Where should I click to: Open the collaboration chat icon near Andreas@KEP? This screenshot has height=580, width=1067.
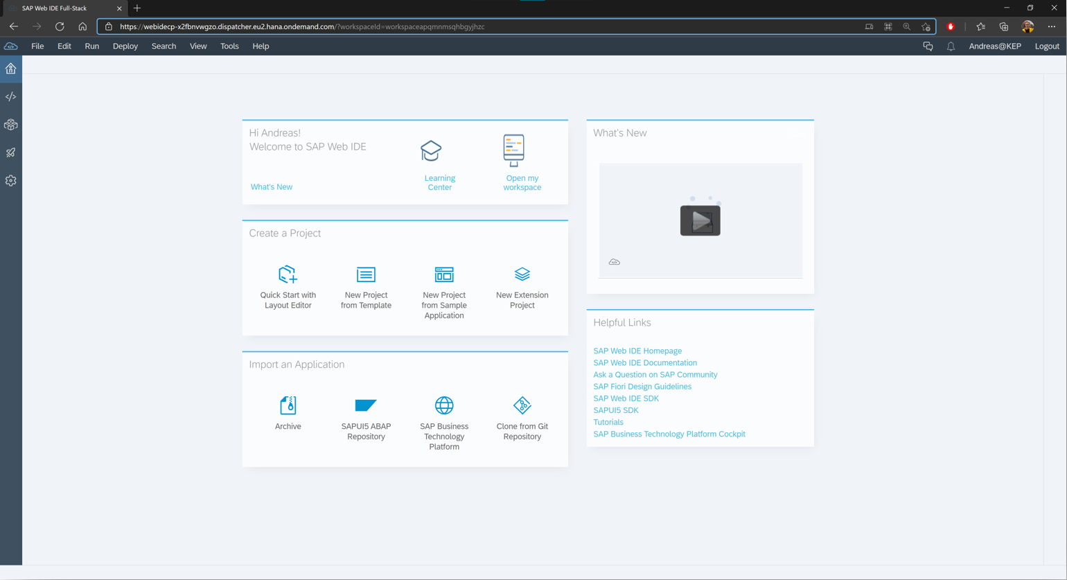pyautogui.click(x=927, y=46)
